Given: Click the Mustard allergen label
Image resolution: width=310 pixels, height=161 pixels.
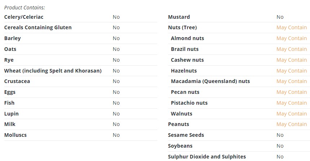Looking at the screenshot, I should 179,17.
